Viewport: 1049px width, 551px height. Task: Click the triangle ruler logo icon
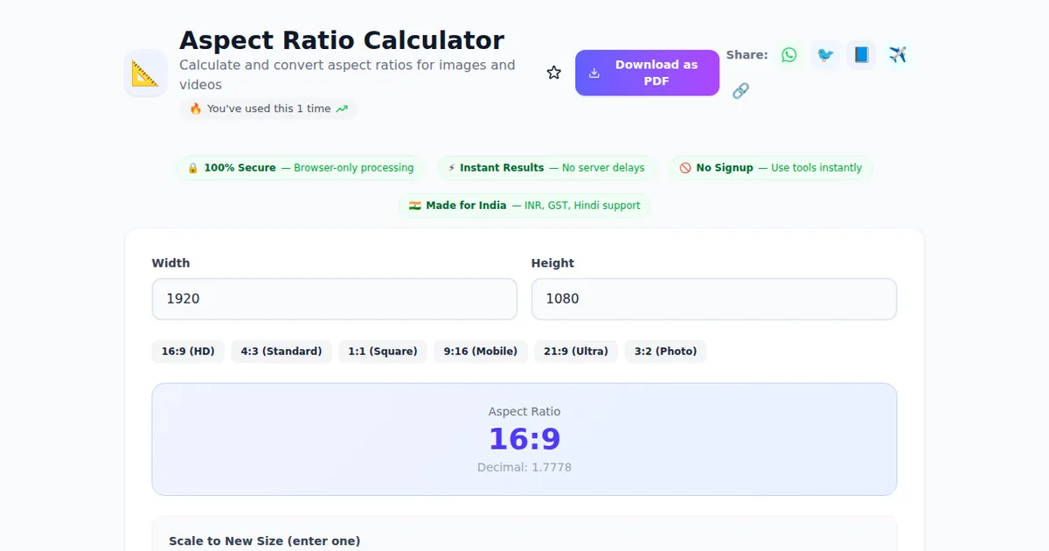click(145, 73)
